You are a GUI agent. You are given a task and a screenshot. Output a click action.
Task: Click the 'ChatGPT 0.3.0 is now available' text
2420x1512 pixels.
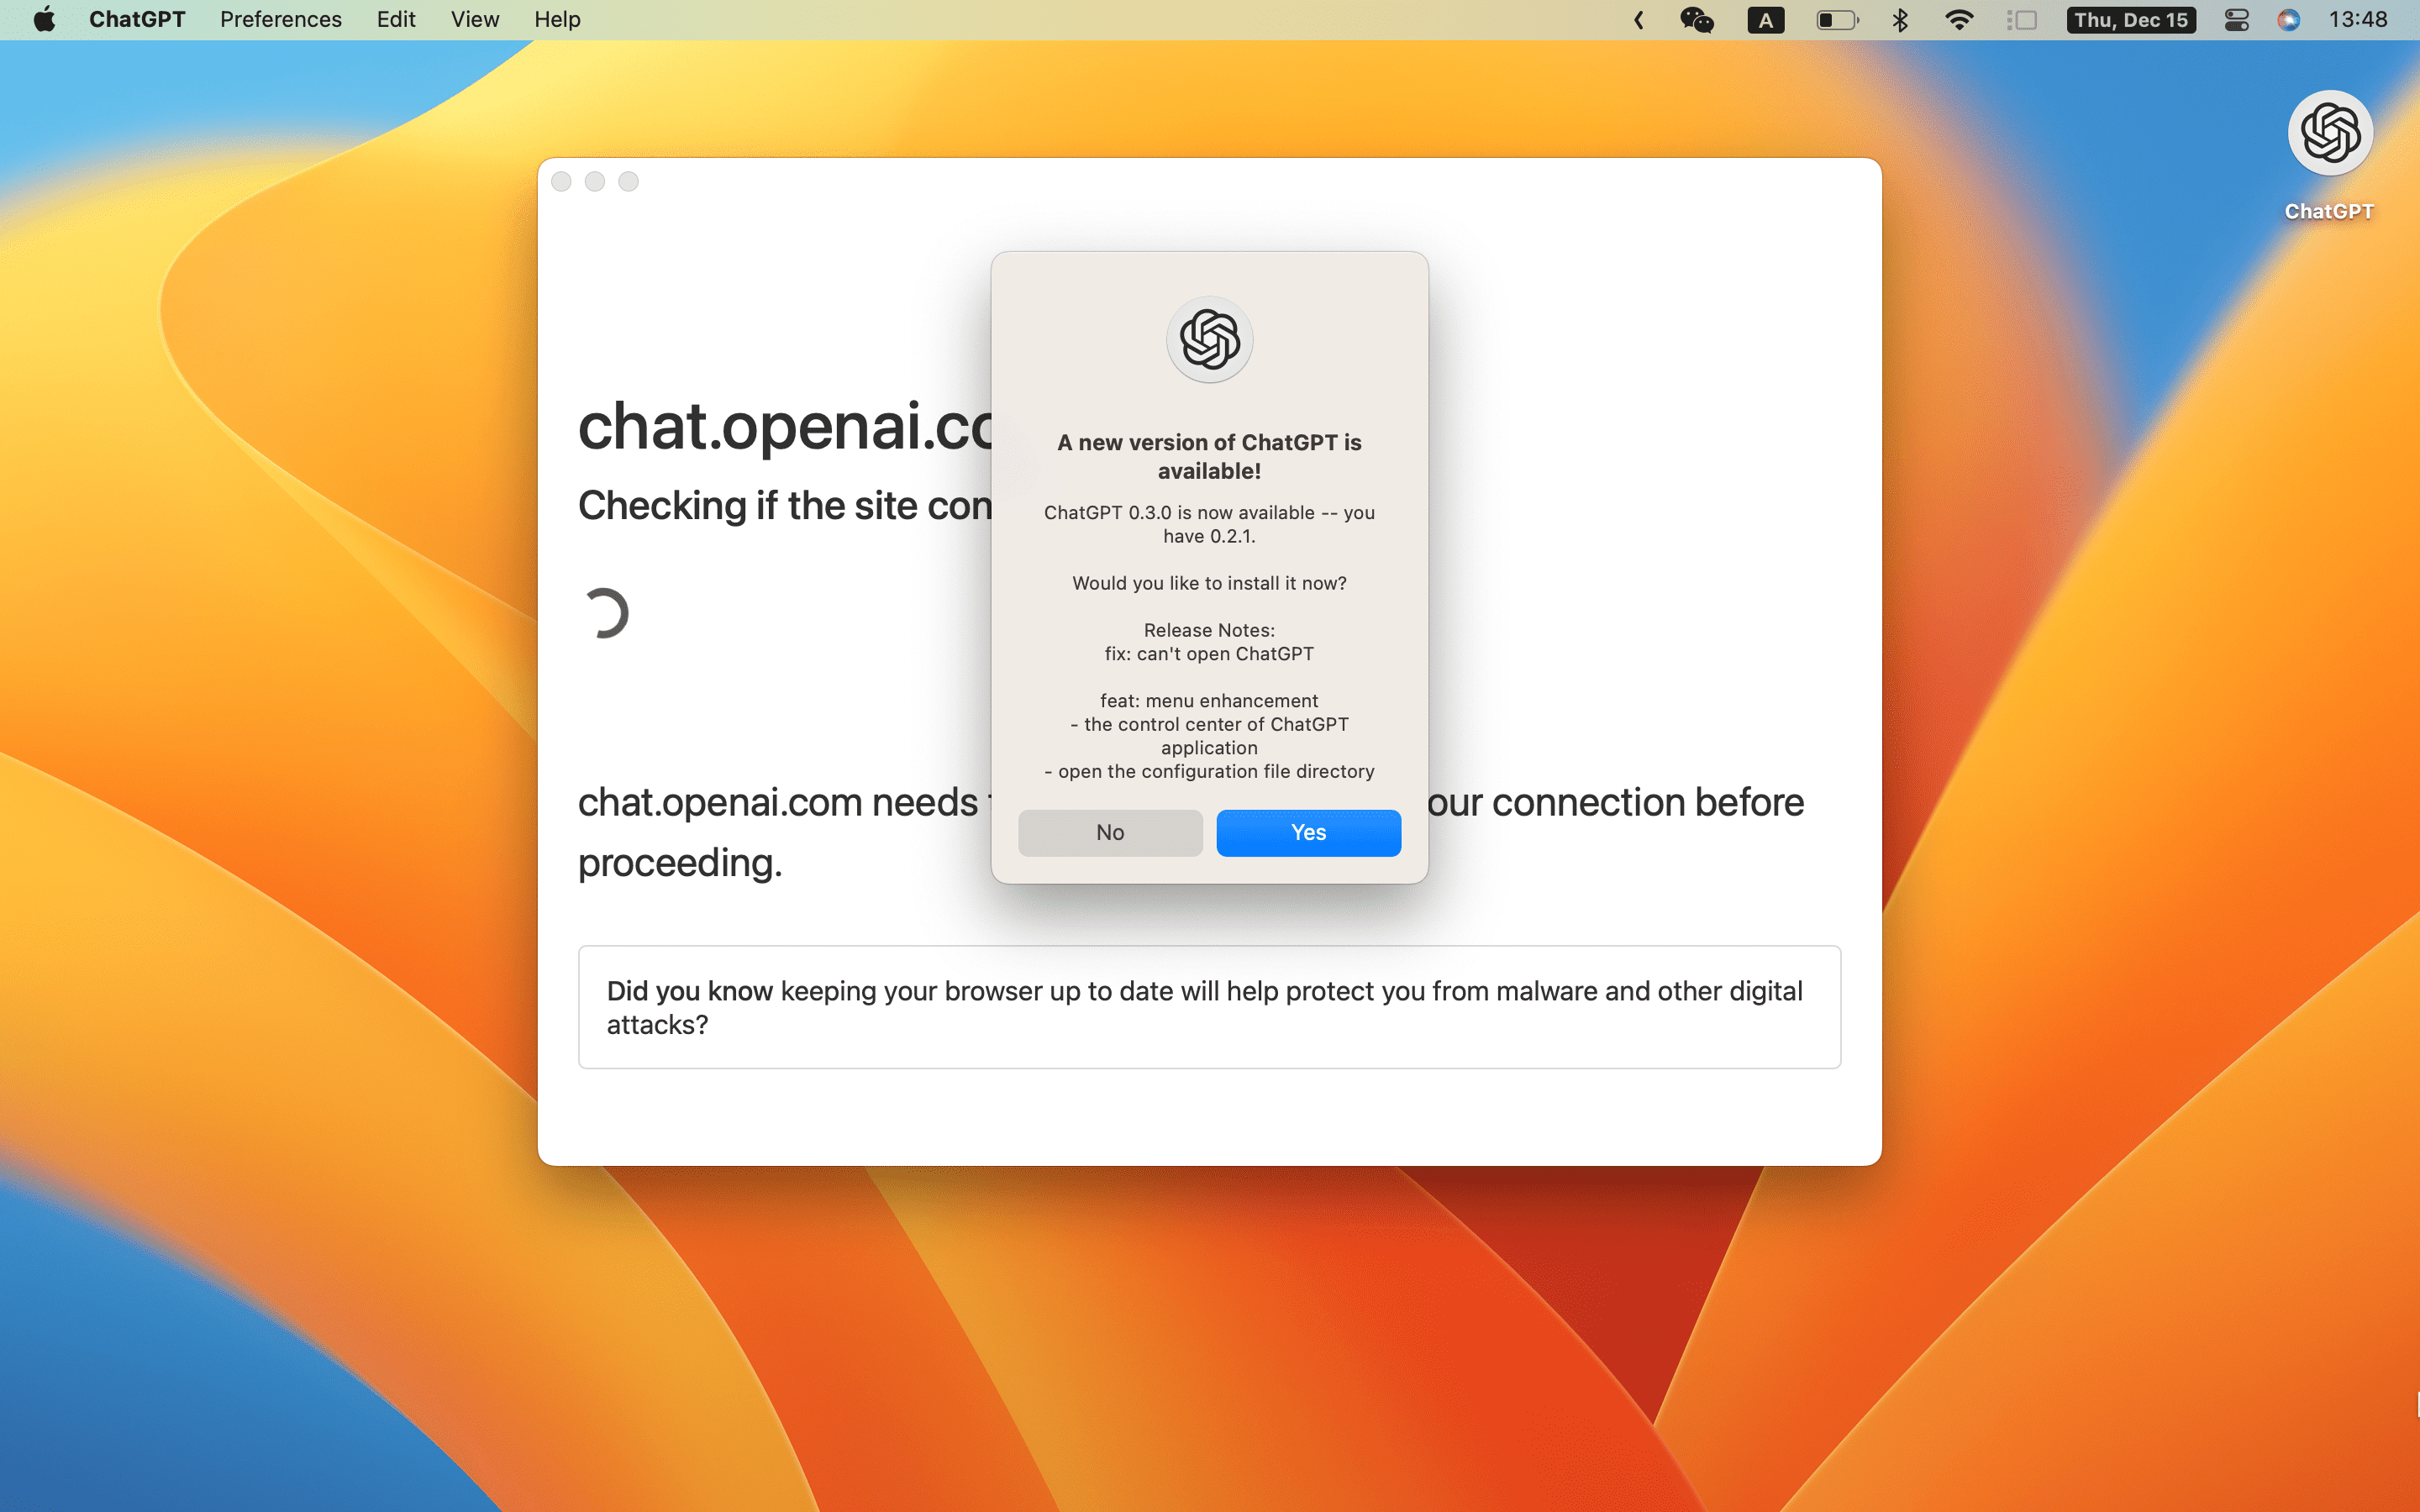click(1209, 524)
